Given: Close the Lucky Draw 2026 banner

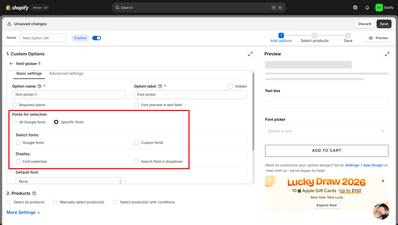Looking at the screenshot, I should (383, 181).
